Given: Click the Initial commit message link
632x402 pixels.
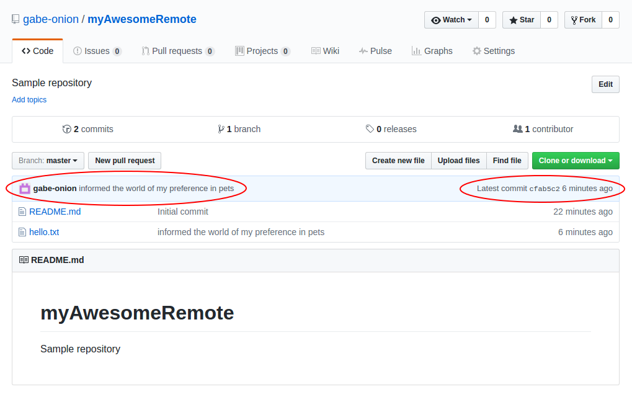Looking at the screenshot, I should [x=182, y=212].
